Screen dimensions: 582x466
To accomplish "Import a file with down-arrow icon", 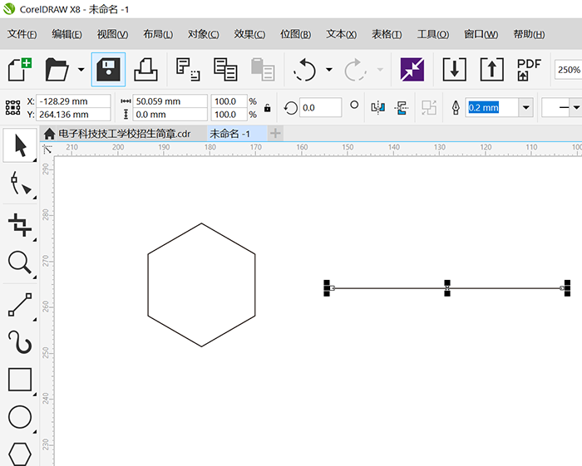I will click(x=454, y=69).
